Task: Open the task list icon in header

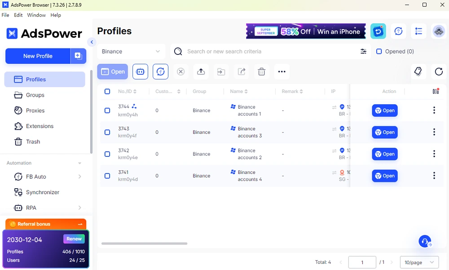Action: pos(418,31)
